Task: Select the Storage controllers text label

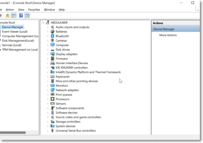Action: point(68,122)
